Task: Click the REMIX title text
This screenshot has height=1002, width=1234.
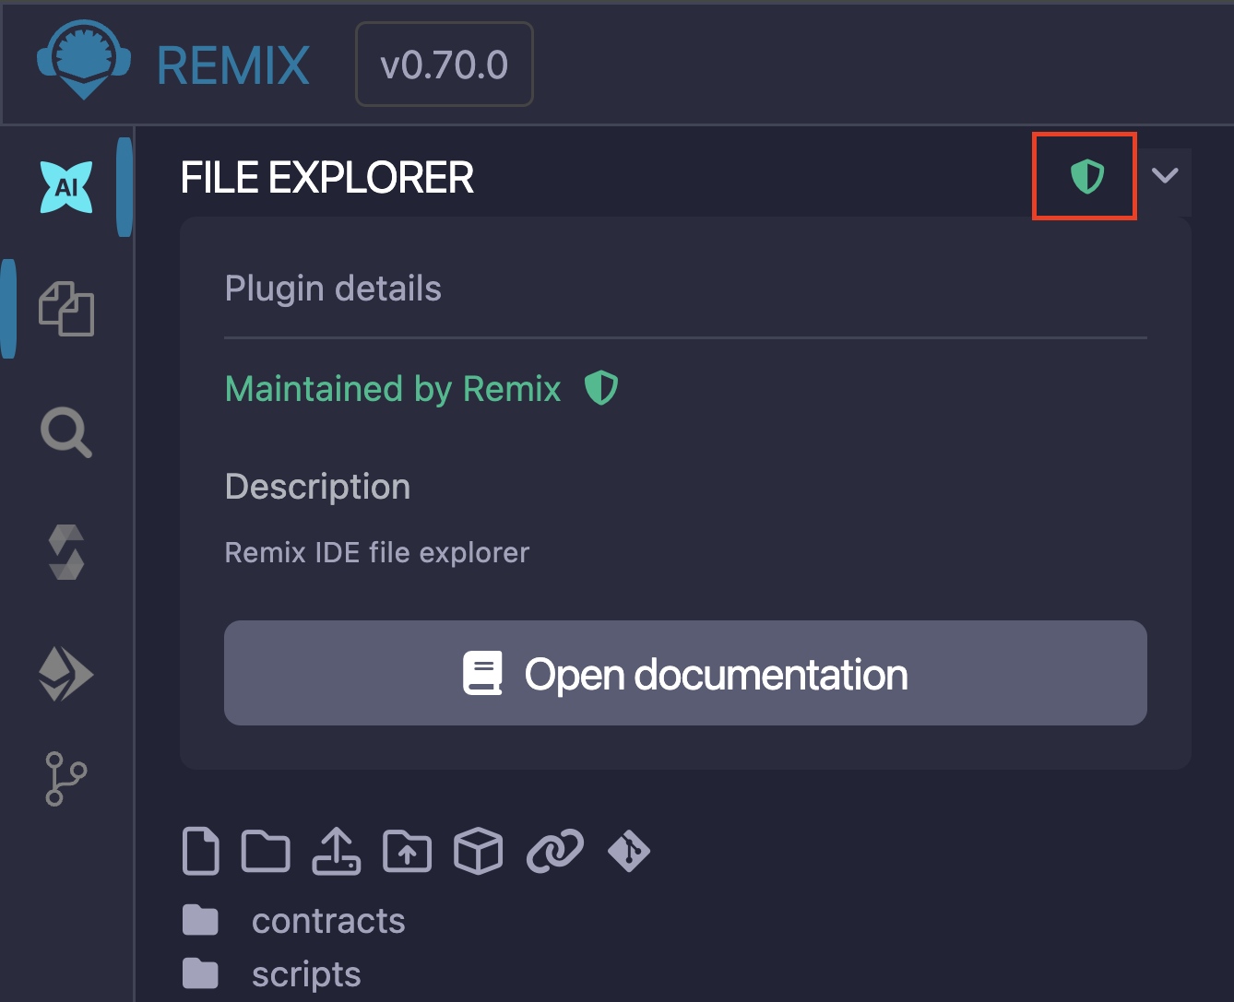Action: click(x=233, y=65)
